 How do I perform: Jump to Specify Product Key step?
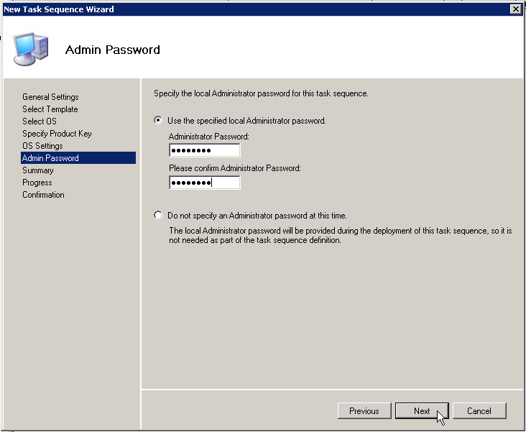pyautogui.click(x=57, y=134)
